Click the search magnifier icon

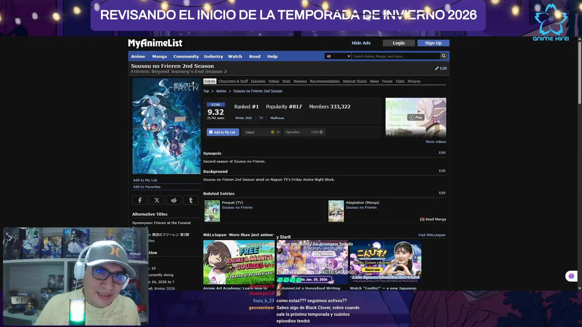pos(443,56)
